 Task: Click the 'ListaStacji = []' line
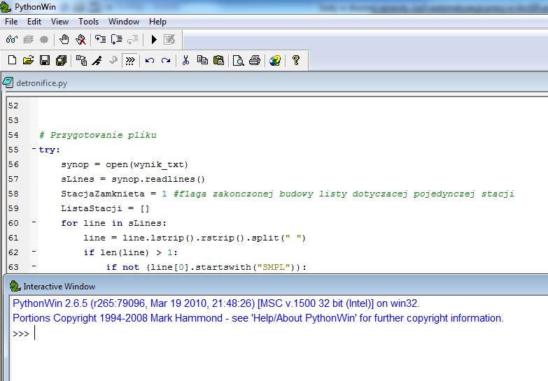click(x=105, y=208)
